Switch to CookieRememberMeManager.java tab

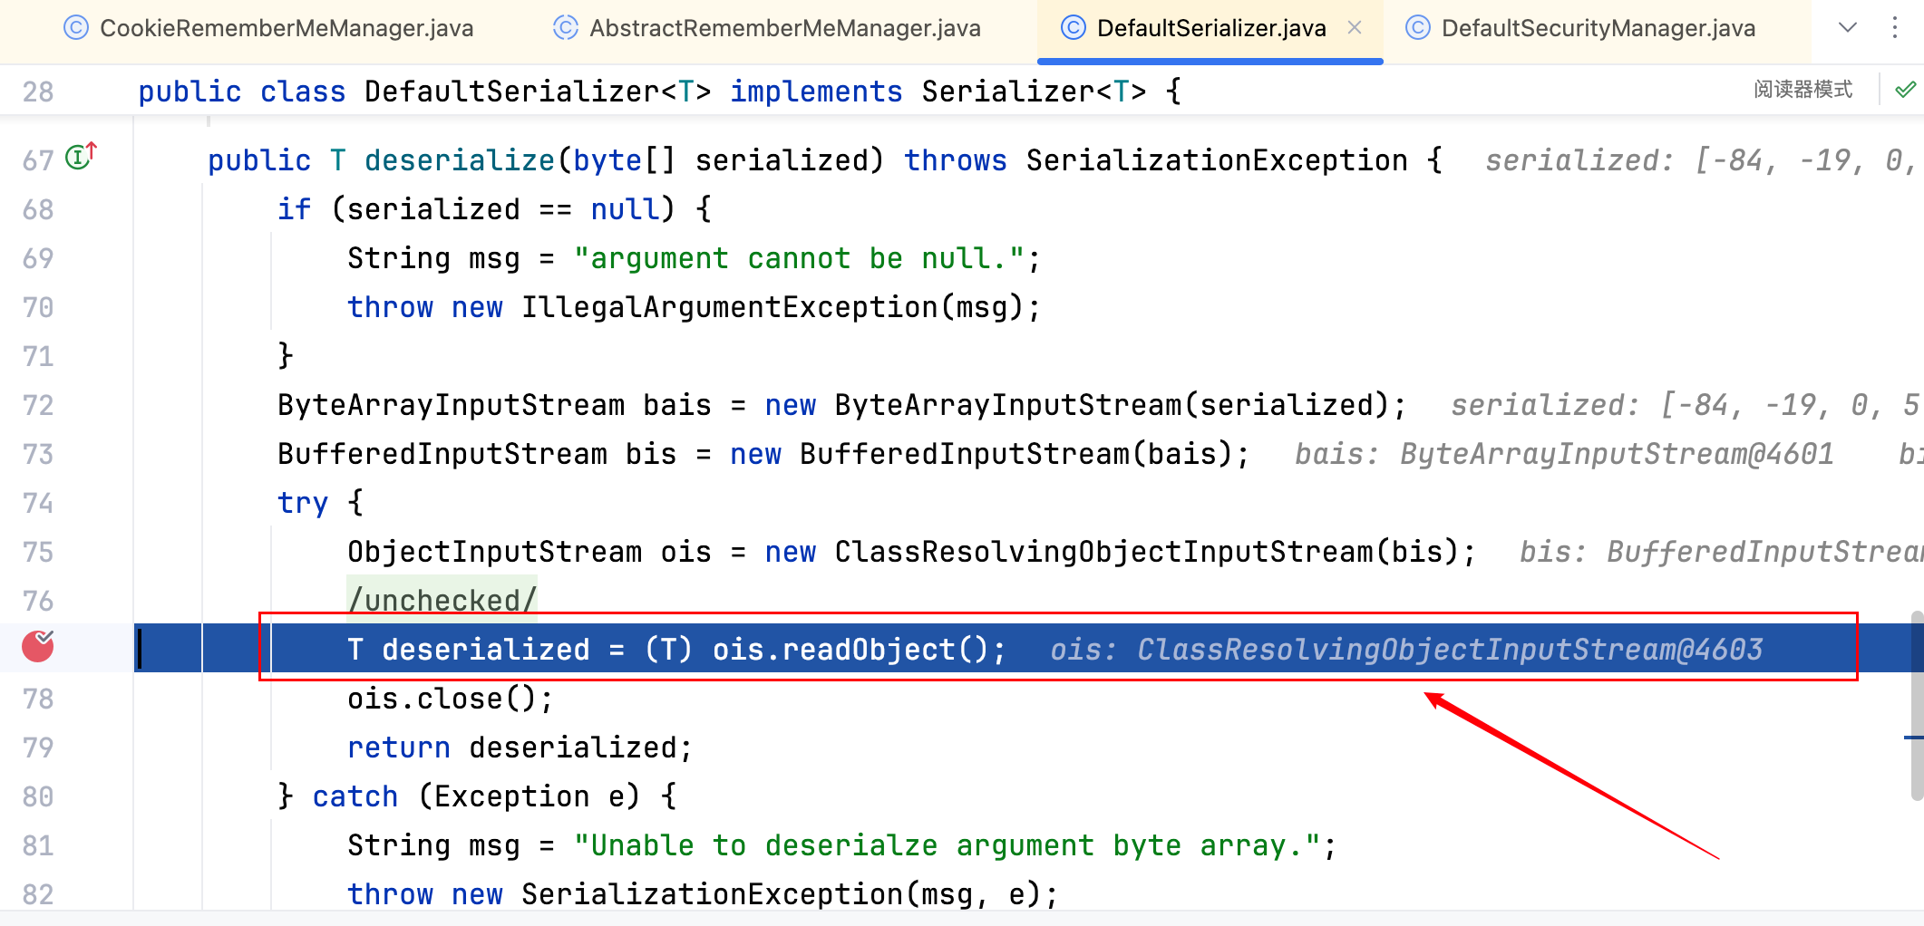(x=286, y=28)
